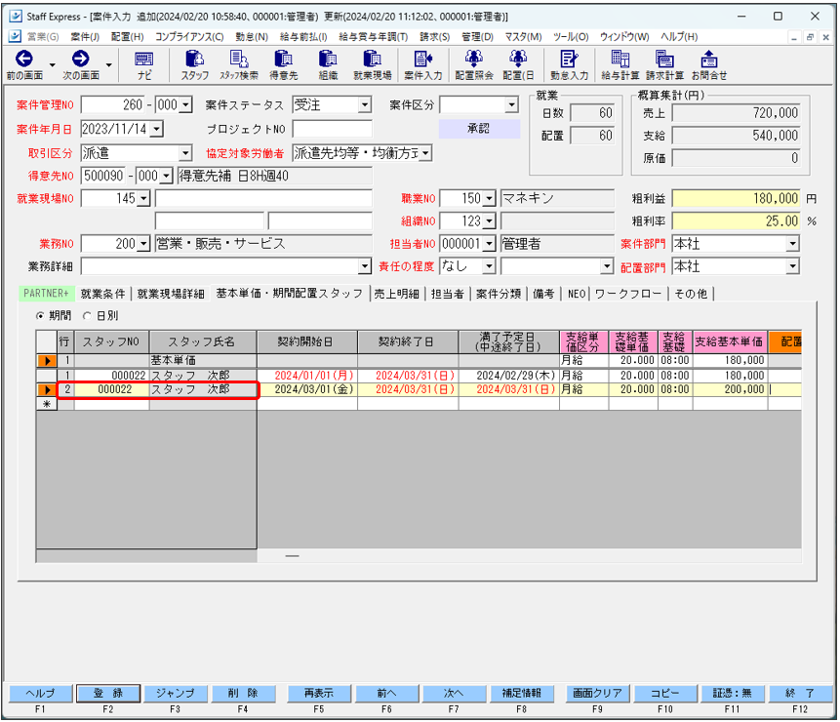Expand the 次の画面 history dropdown arrow
The image size is (840, 722).
tap(108, 64)
